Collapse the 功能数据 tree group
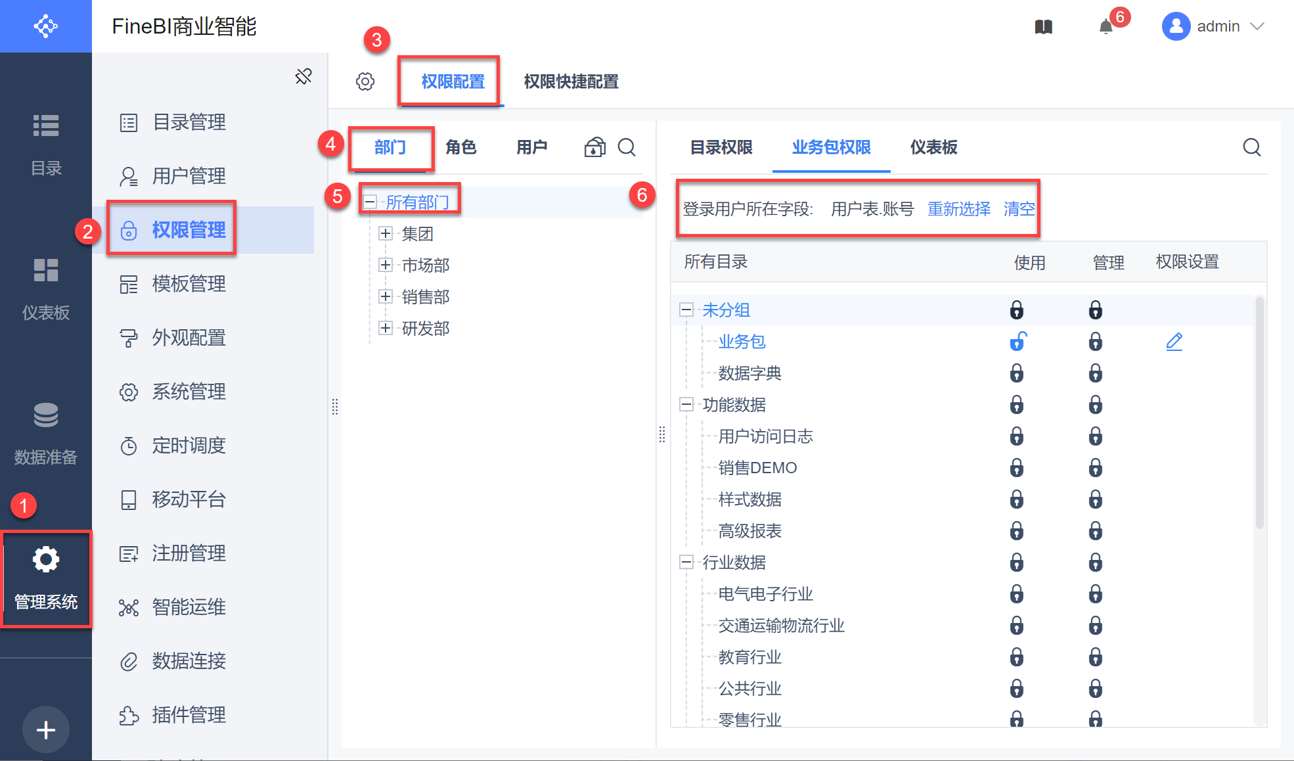This screenshot has height=761, width=1294. pos(686,405)
